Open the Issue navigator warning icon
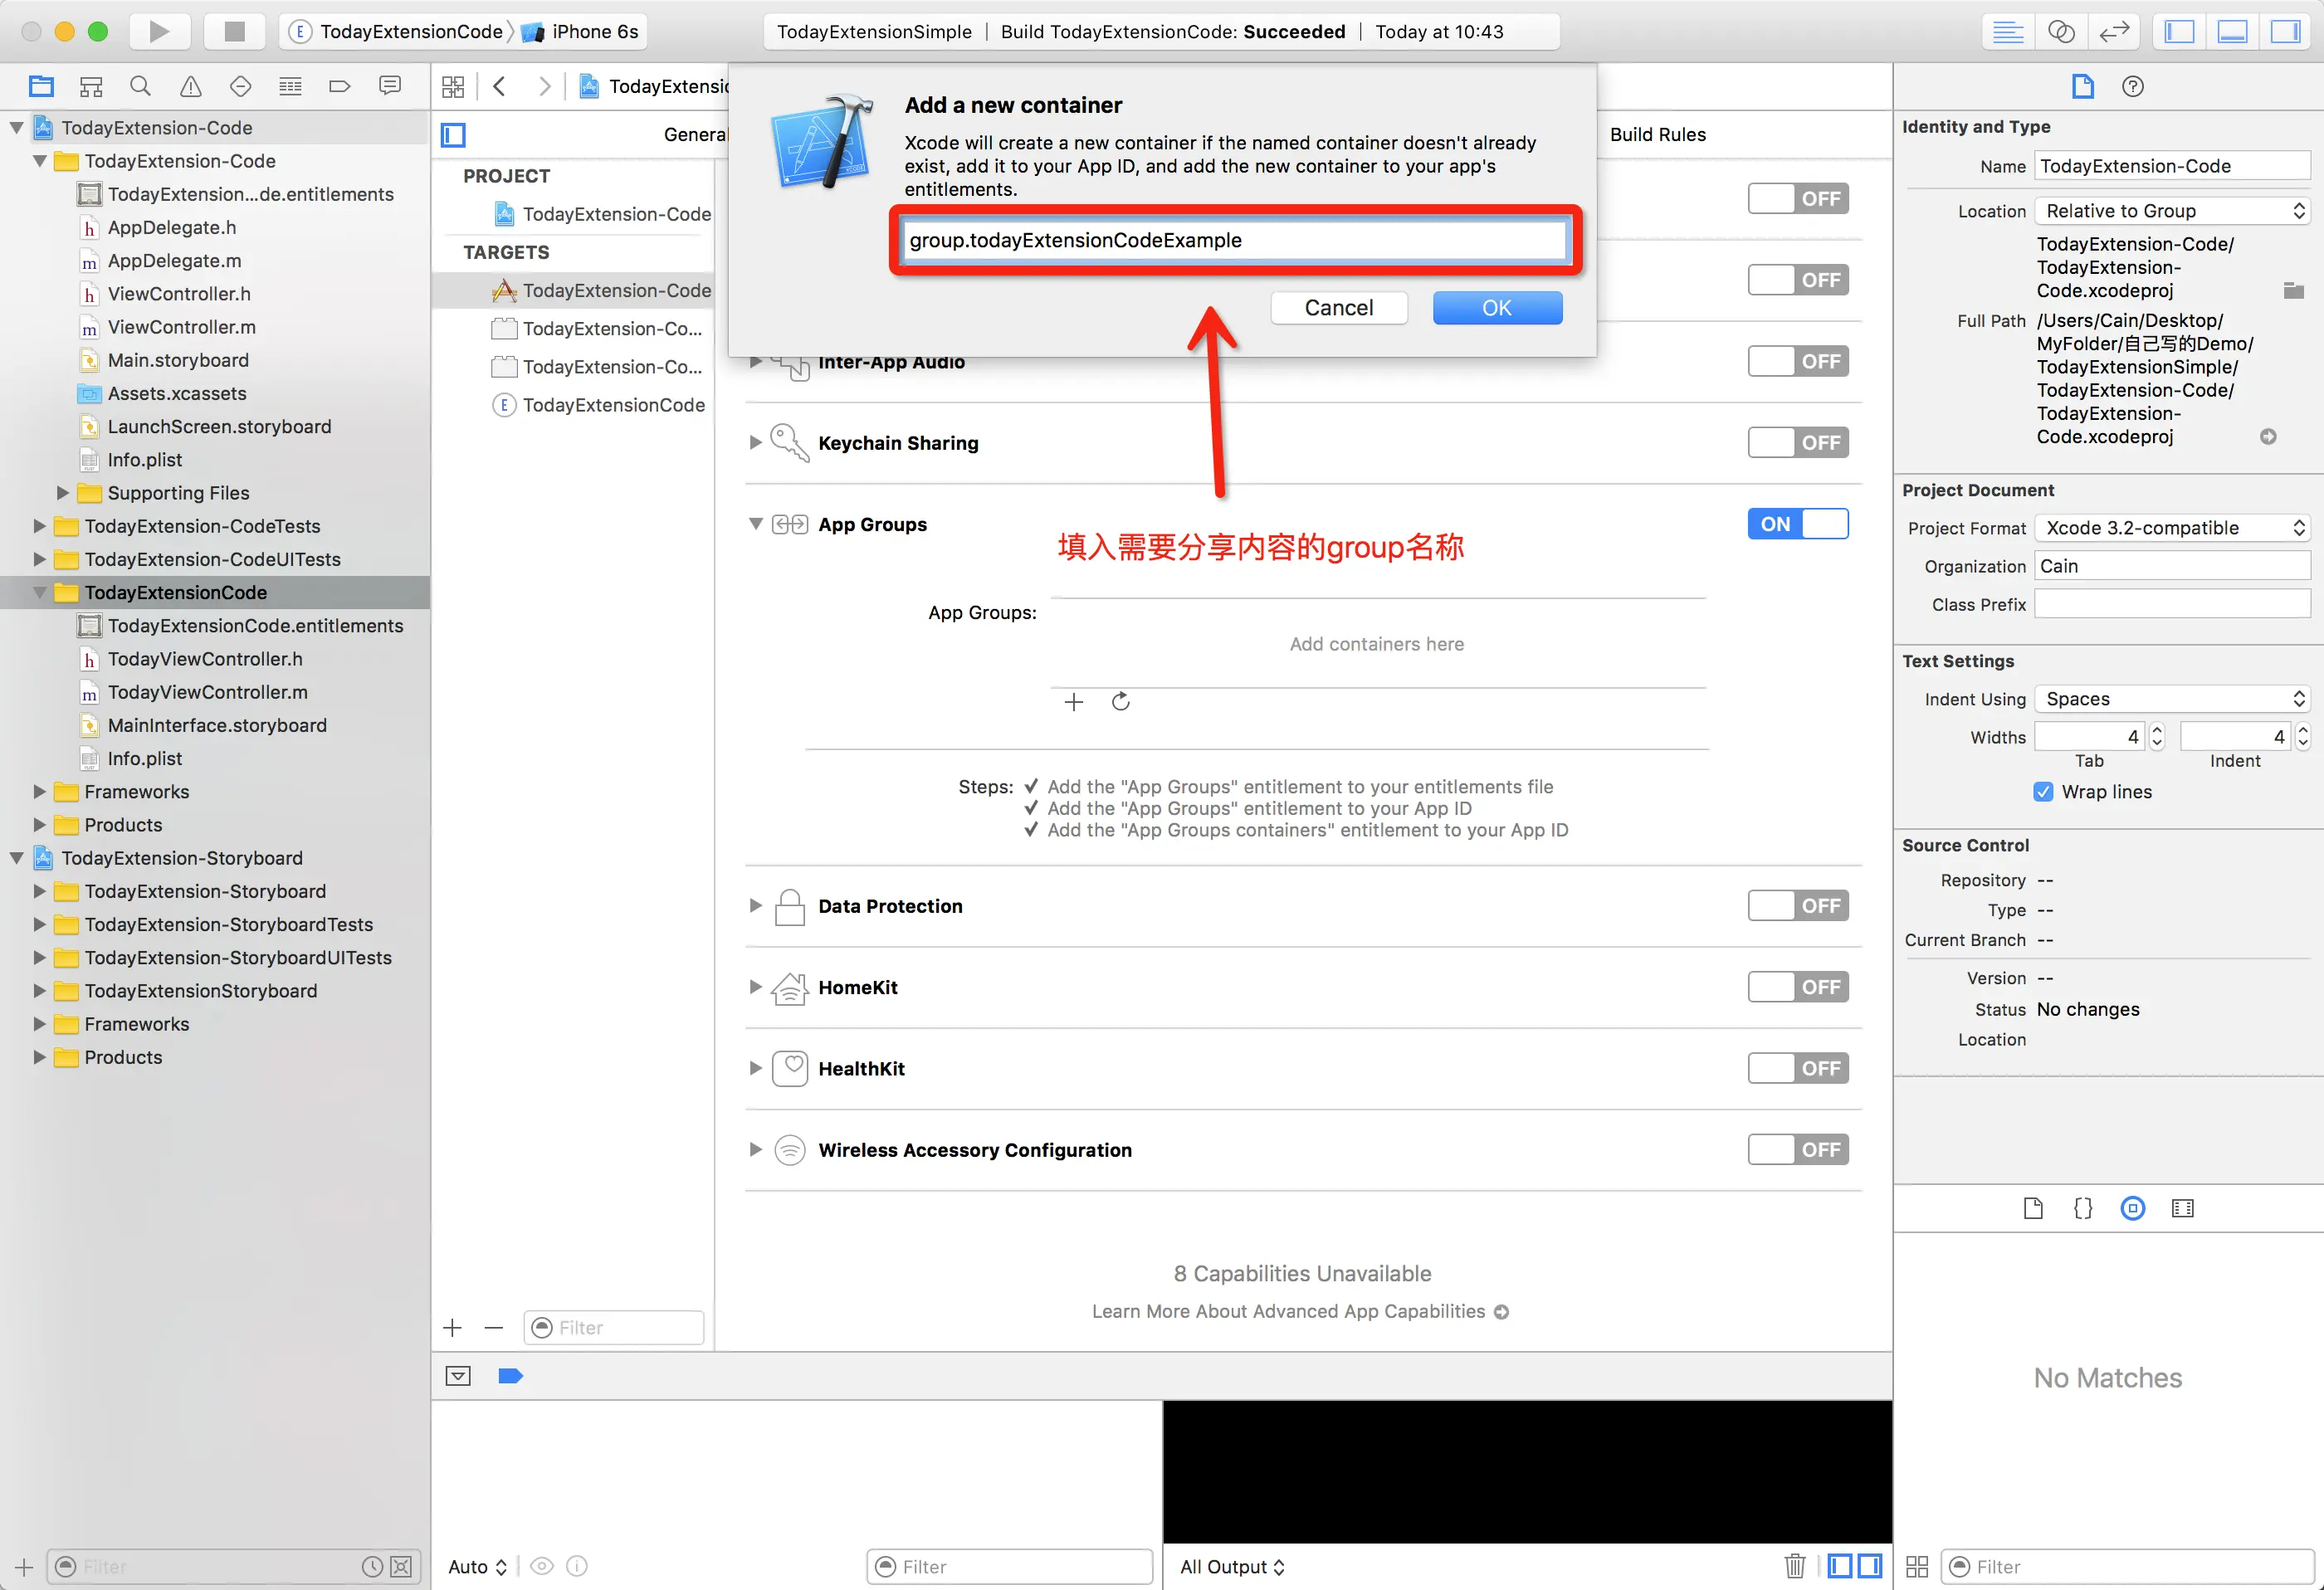 click(x=190, y=86)
